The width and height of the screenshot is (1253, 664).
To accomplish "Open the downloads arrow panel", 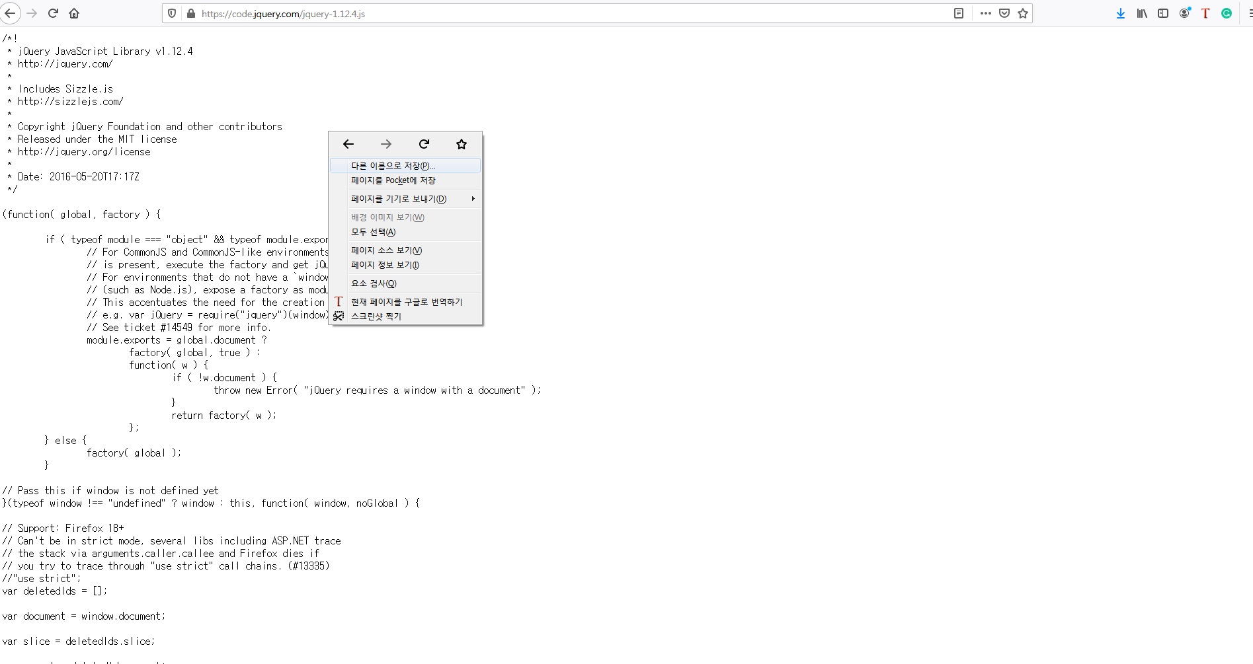I will coord(1121,13).
